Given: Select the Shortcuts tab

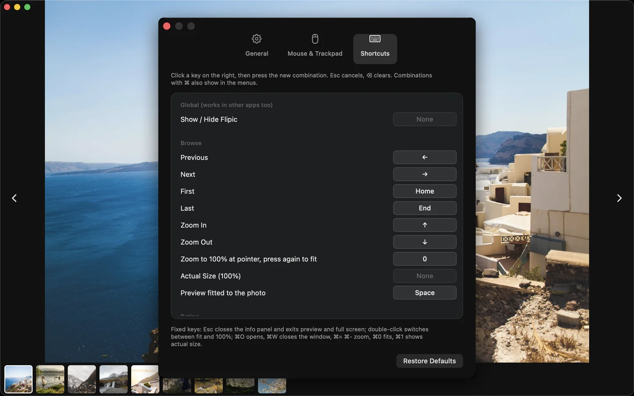Looking at the screenshot, I should pyautogui.click(x=375, y=49).
